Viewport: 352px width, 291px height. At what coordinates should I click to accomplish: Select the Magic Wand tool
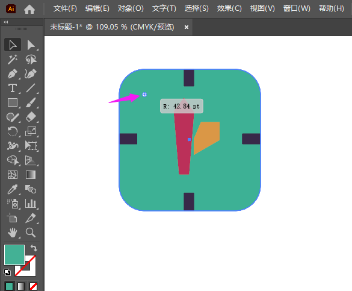coord(13,59)
